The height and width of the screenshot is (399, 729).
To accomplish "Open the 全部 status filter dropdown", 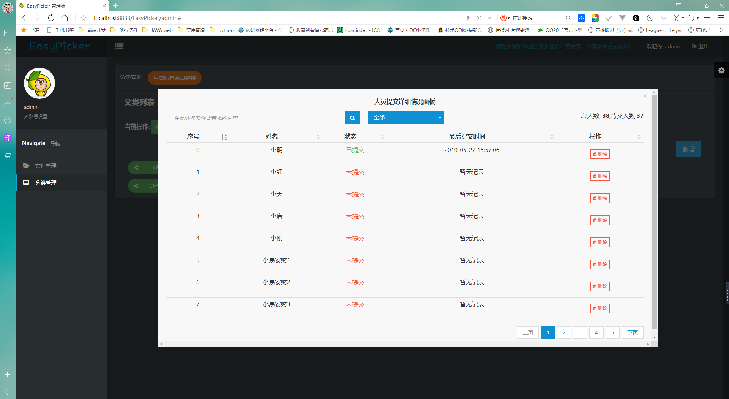I will pyautogui.click(x=406, y=117).
